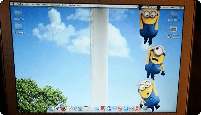Screen dimensions: 201x115
Task: Open Spotlight search magnifier in menu bar
Action: click(x=176, y=8)
